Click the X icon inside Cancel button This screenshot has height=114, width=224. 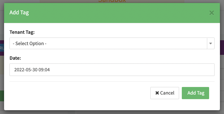coord(157,93)
